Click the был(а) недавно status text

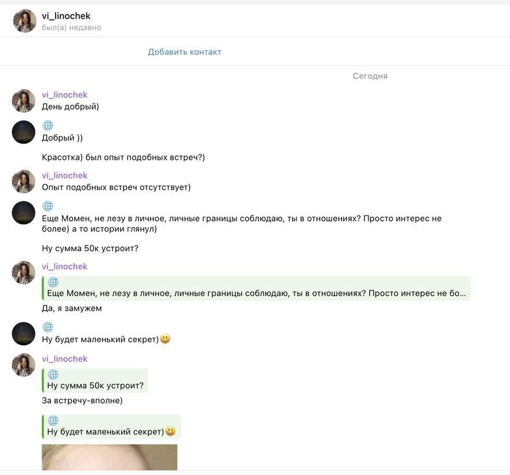[x=71, y=27]
